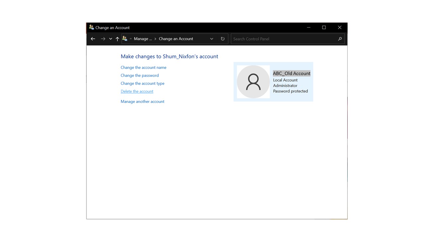The image size is (425, 239).
Task: Refresh the Control Panel page
Action: pos(222,39)
